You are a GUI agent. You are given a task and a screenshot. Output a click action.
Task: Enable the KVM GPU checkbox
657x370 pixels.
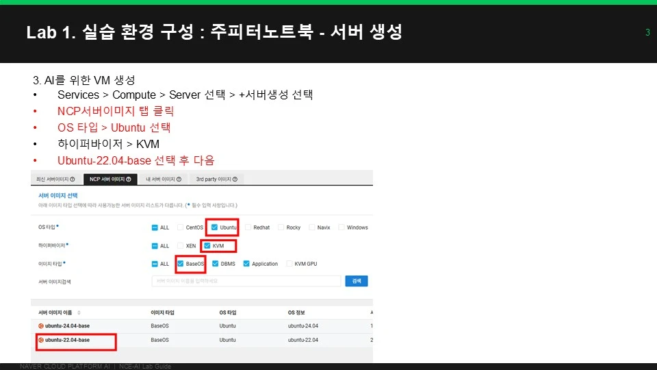(289, 264)
